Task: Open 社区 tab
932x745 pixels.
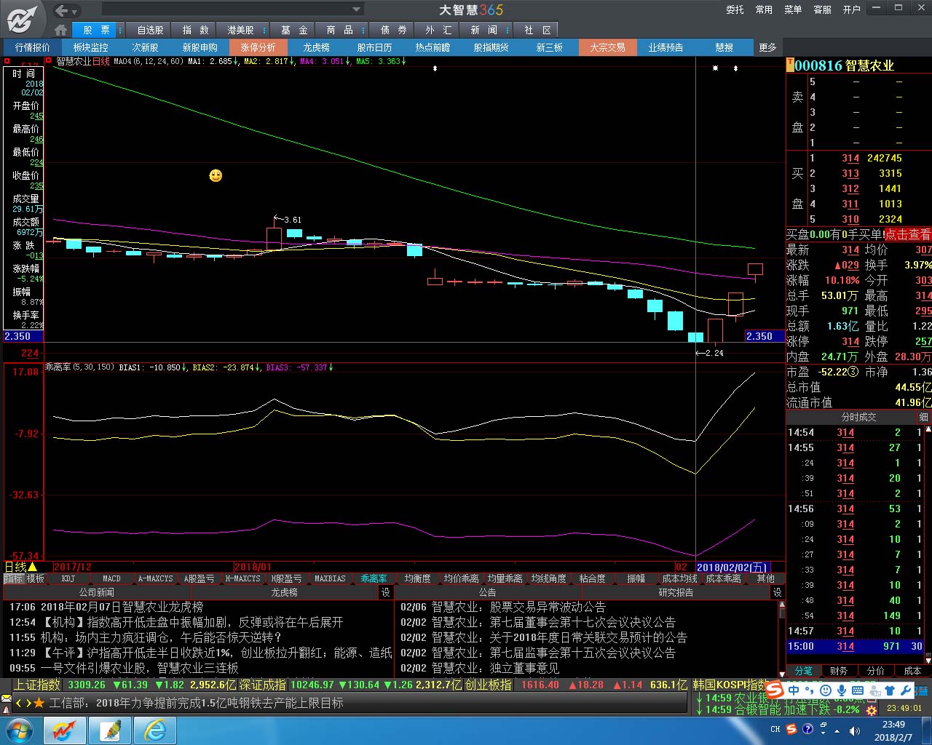Action: pos(537,30)
